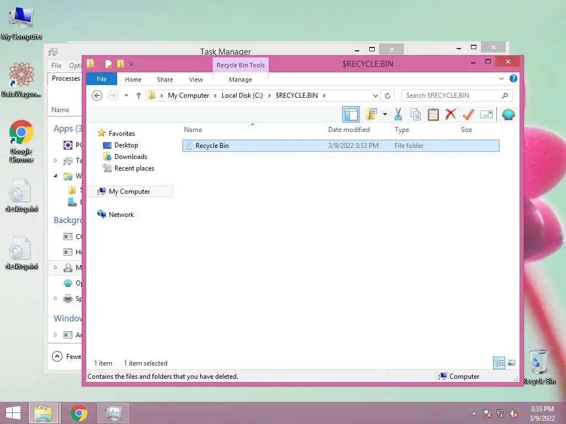Image resolution: width=566 pixels, height=424 pixels.
Task: Select Favorites in the navigation pane
Action: (122, 134)
